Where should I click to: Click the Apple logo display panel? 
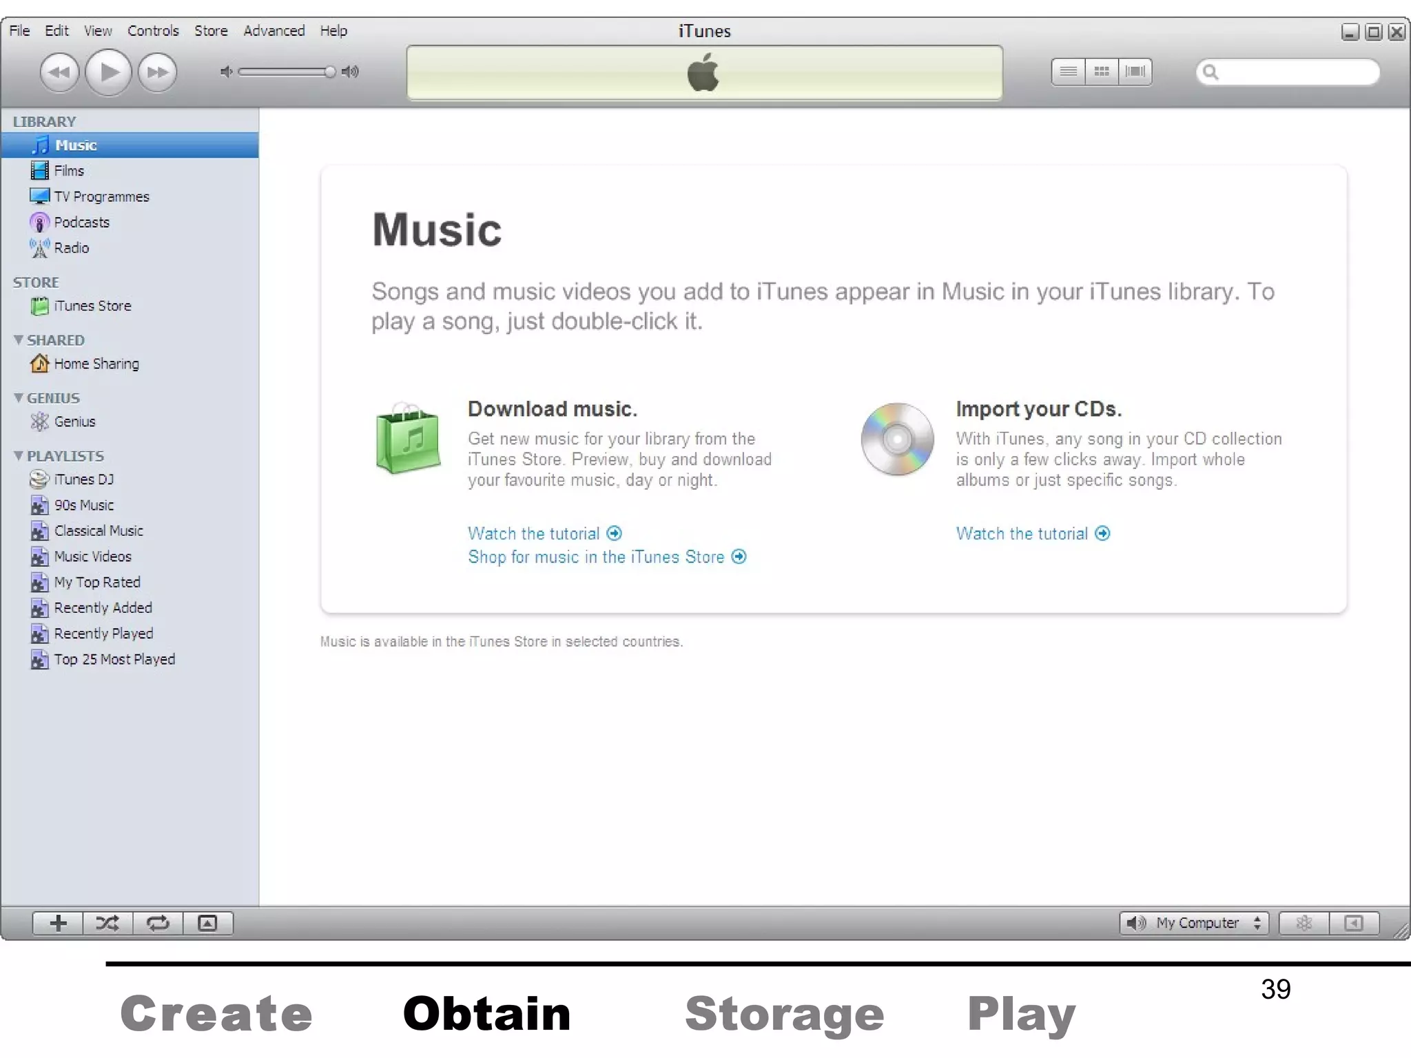(704, 73)
